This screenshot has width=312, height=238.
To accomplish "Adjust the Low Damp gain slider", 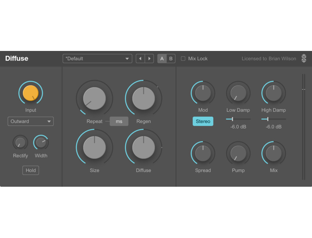I will (x=238, y=119).
